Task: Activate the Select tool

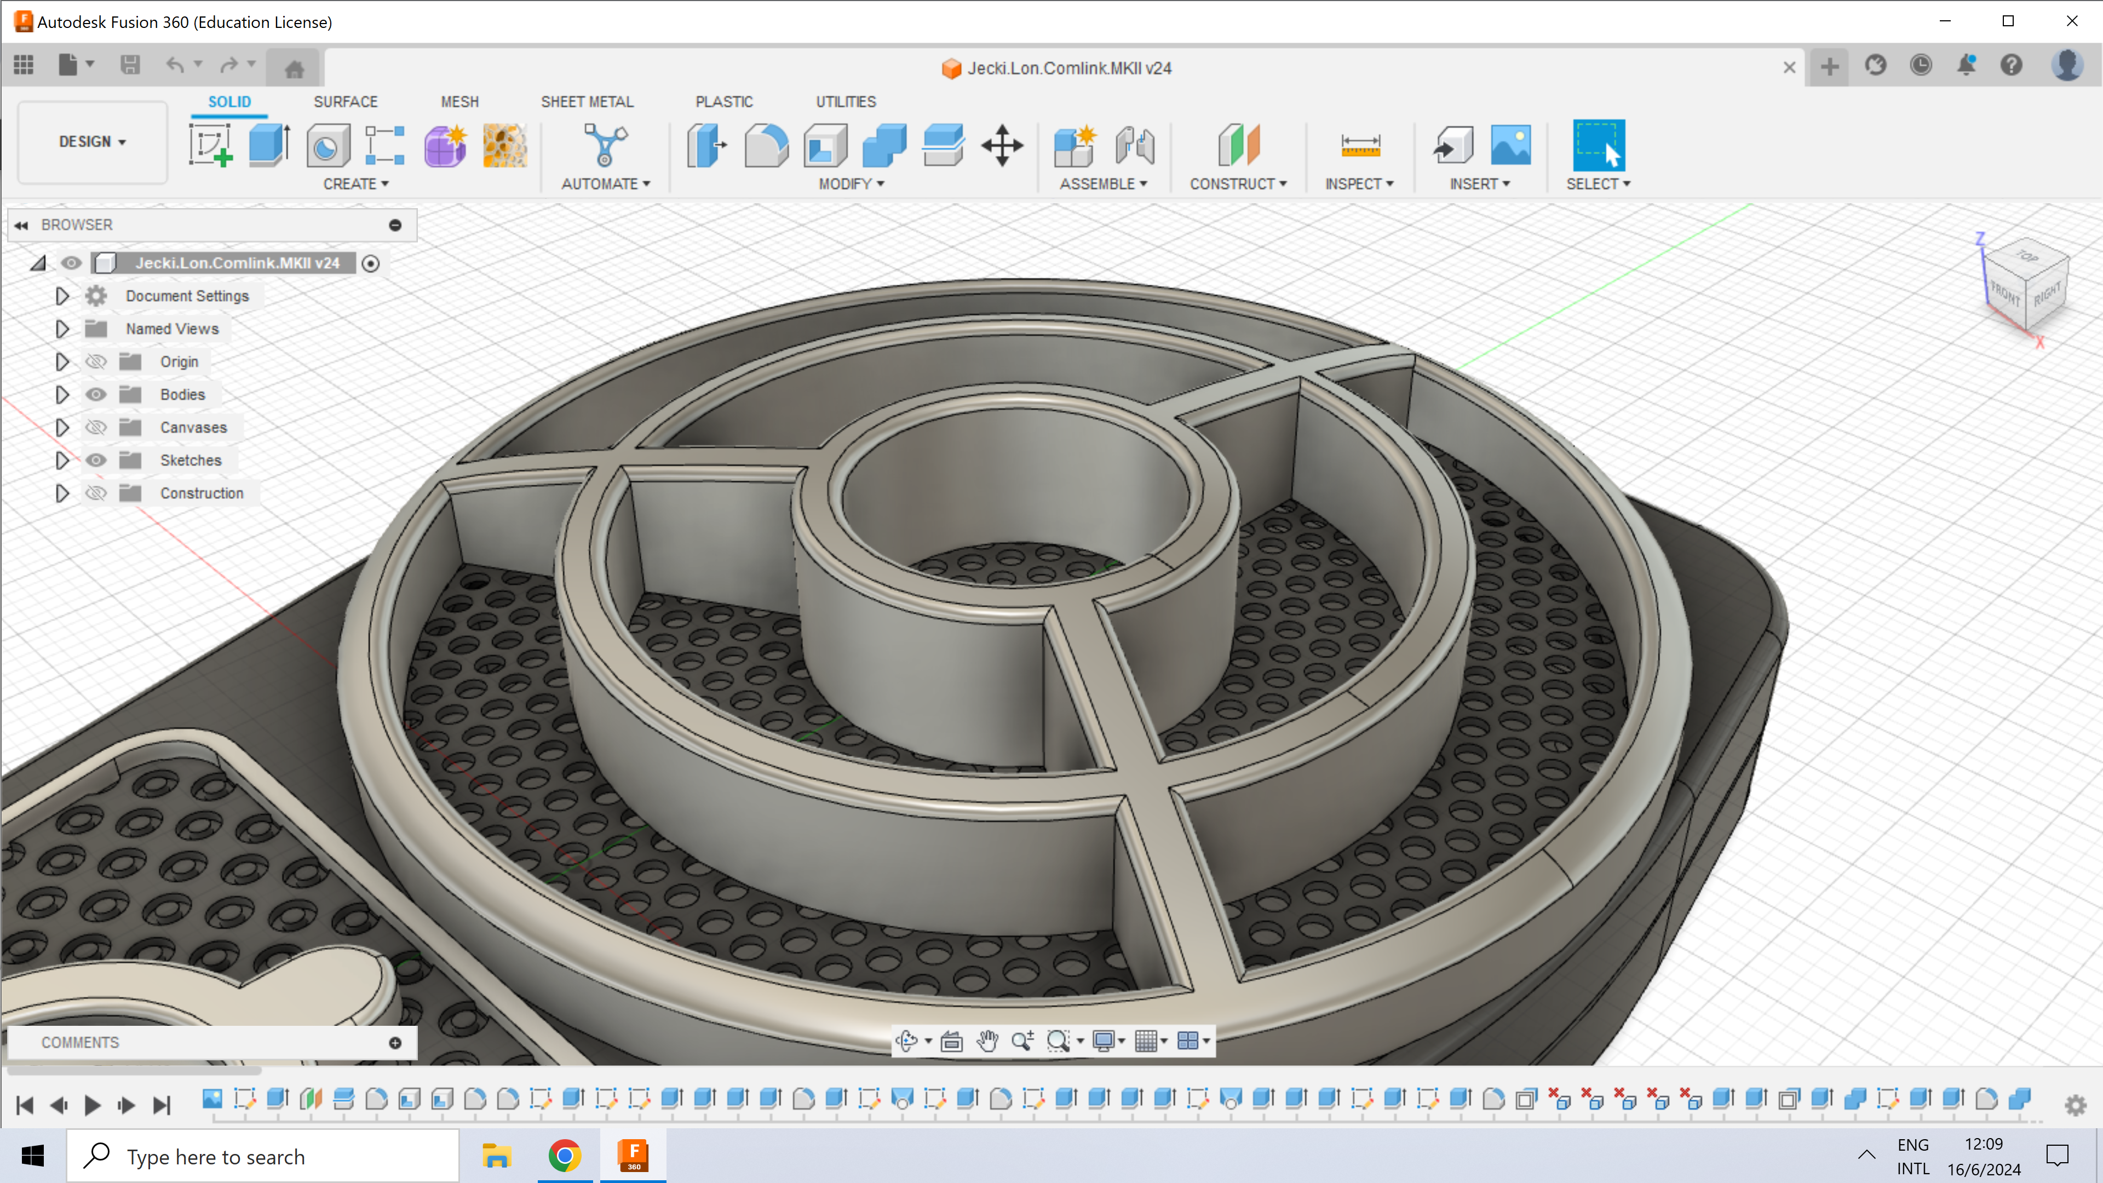Action: point(1599,145)
